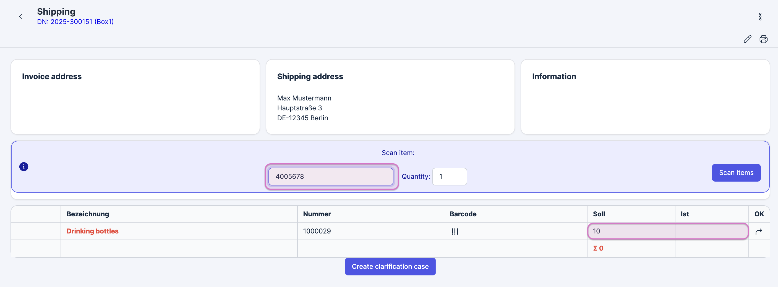Click the Scan item input field
The height and width of the screenshot is (287, 778).
tap(331, 177)
